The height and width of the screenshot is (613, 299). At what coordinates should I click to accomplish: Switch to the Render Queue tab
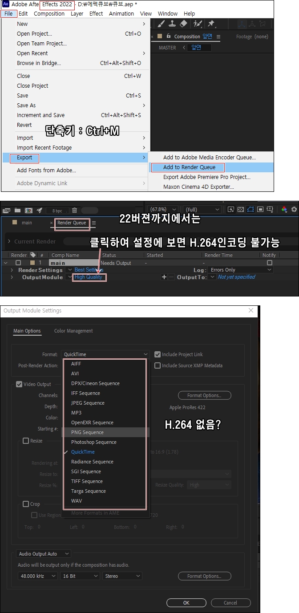72,223
